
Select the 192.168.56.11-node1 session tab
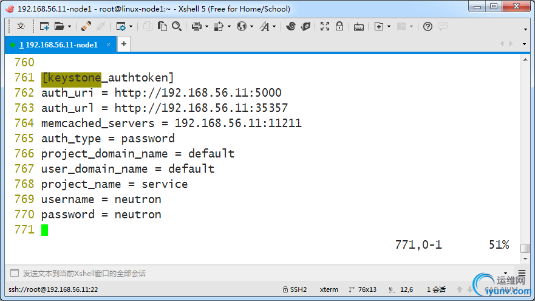[59, 45]
